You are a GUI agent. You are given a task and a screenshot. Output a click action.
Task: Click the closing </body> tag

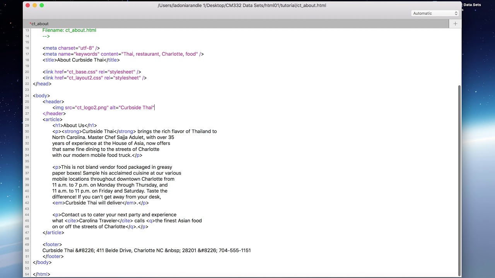coord(42,263)
